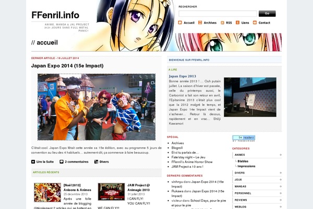Click the 2 commentaires speech bubble icon

click(62, 161)
